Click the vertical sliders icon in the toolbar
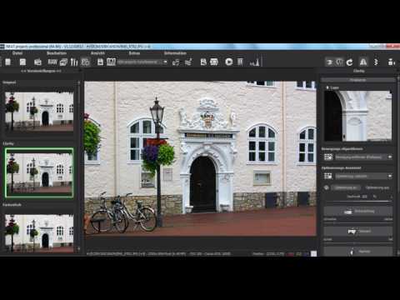The height and width of the screenshot is (300, 400). [74, 62]
